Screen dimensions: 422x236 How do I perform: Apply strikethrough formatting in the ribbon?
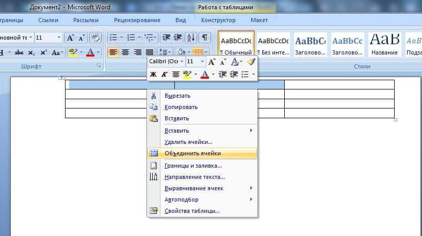point(19,52)
